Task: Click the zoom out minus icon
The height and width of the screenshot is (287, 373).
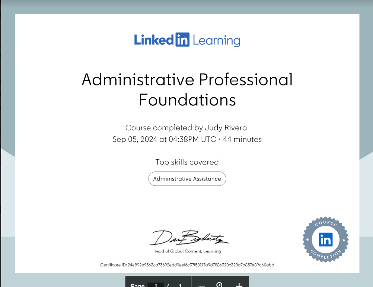Action: coord(202,286)
